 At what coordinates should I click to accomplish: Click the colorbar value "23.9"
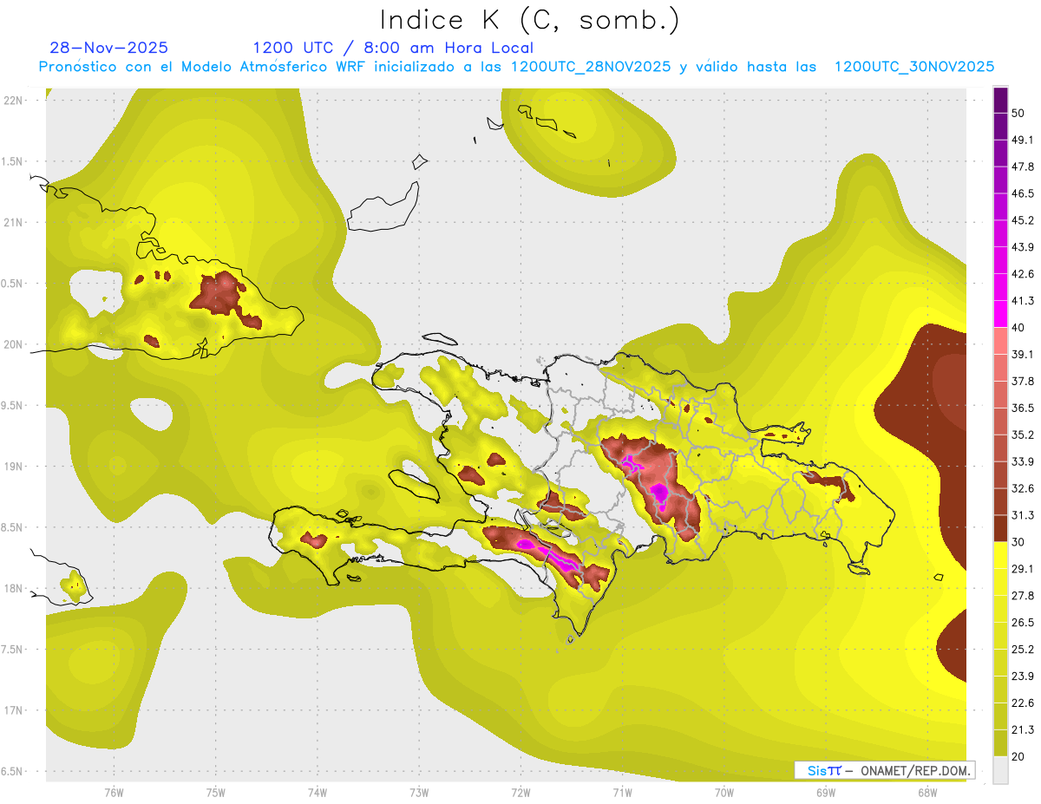tap(1023, 676)
